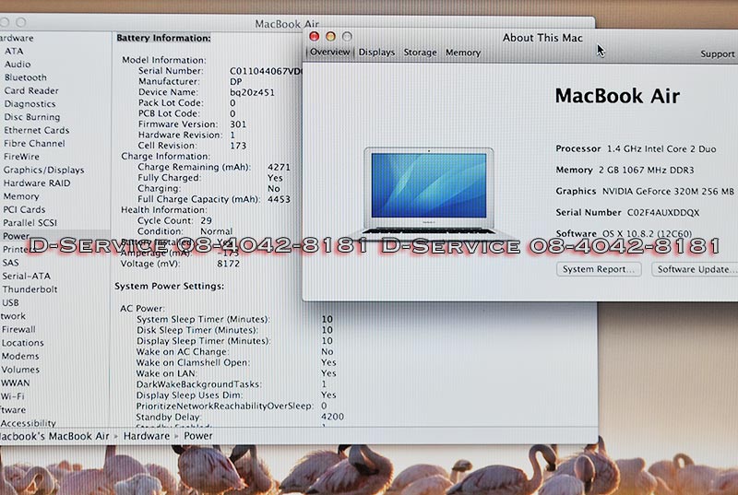Click Hardware in the bottom path bar
738x495 pixels.
(147, 436)
